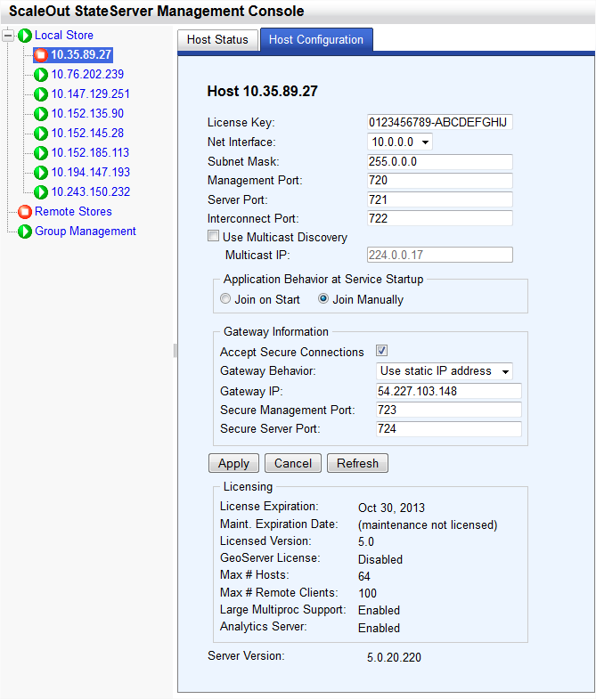
Task: Cancel the configuration edits
Action: [x=292, y=463]
